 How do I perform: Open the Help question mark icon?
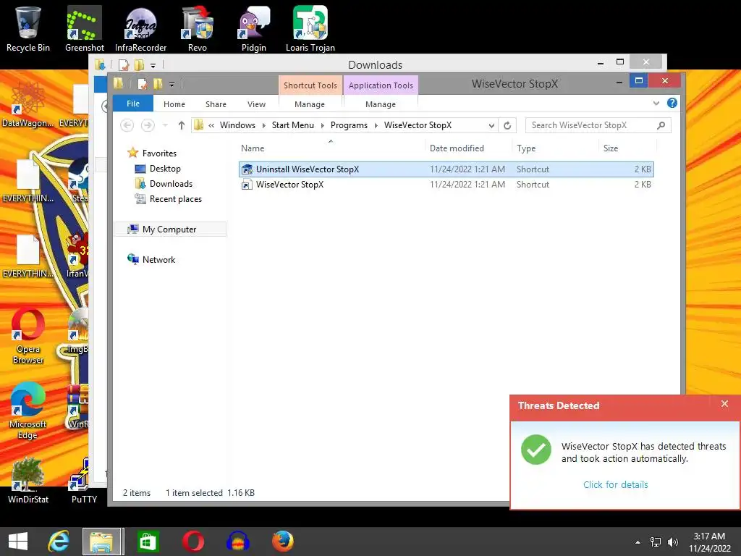[672, 103]
